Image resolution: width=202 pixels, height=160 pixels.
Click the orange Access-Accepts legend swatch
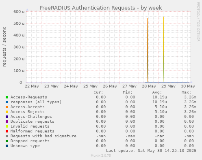pos(7,107)
